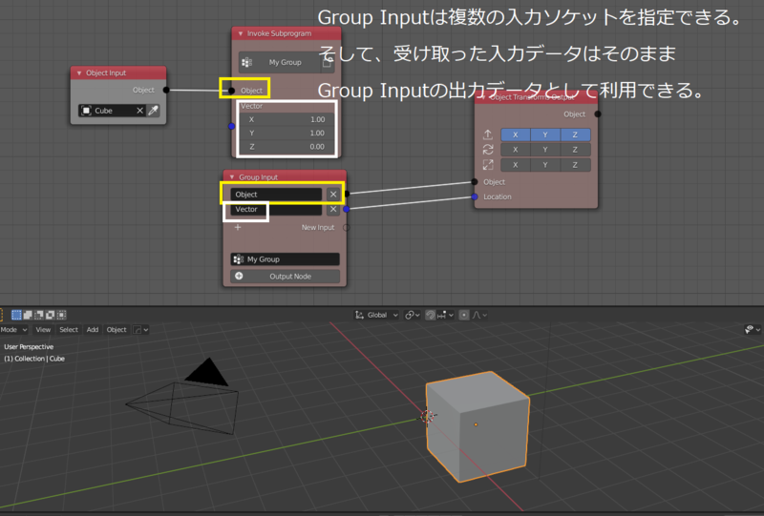Click the Vector Y value field
This screenshot has height=516, width=764.
pyautogui.click(x=286, y=133)
